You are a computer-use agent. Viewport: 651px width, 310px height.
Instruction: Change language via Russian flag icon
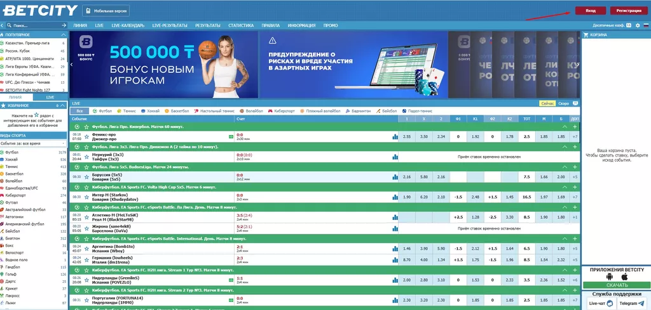pyautogui.click(x=646, y=25)
